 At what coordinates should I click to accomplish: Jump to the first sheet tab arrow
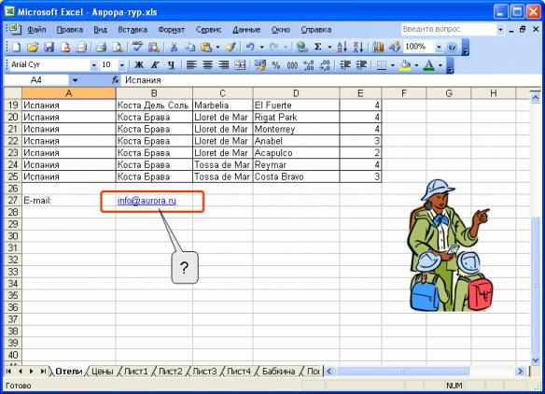8,372
